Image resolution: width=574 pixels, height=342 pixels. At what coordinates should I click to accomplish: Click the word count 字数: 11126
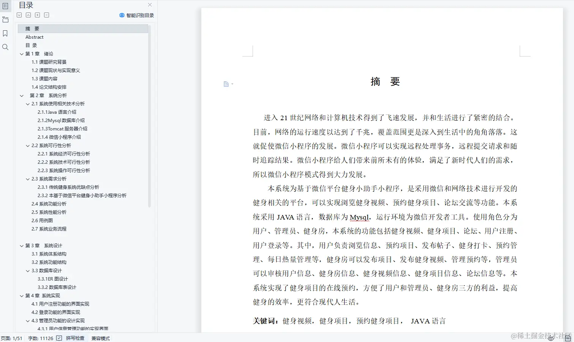pyautogui.click(x=41, y=338)
